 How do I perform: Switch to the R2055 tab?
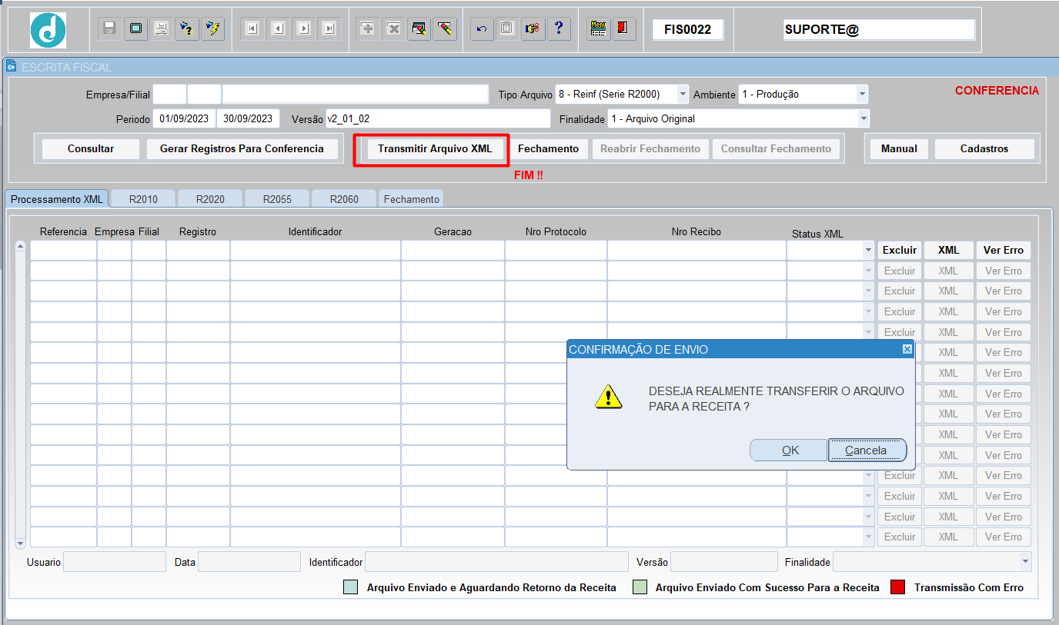[277, 199]
